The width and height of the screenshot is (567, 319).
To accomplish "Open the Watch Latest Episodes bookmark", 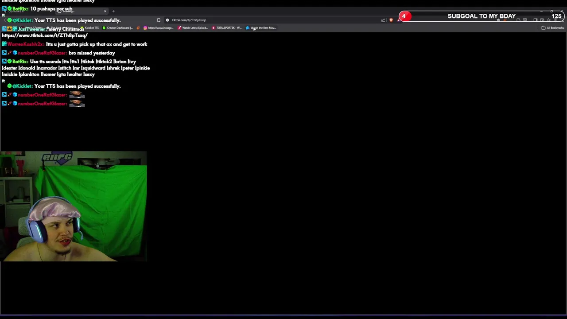I will click(193, 28).
